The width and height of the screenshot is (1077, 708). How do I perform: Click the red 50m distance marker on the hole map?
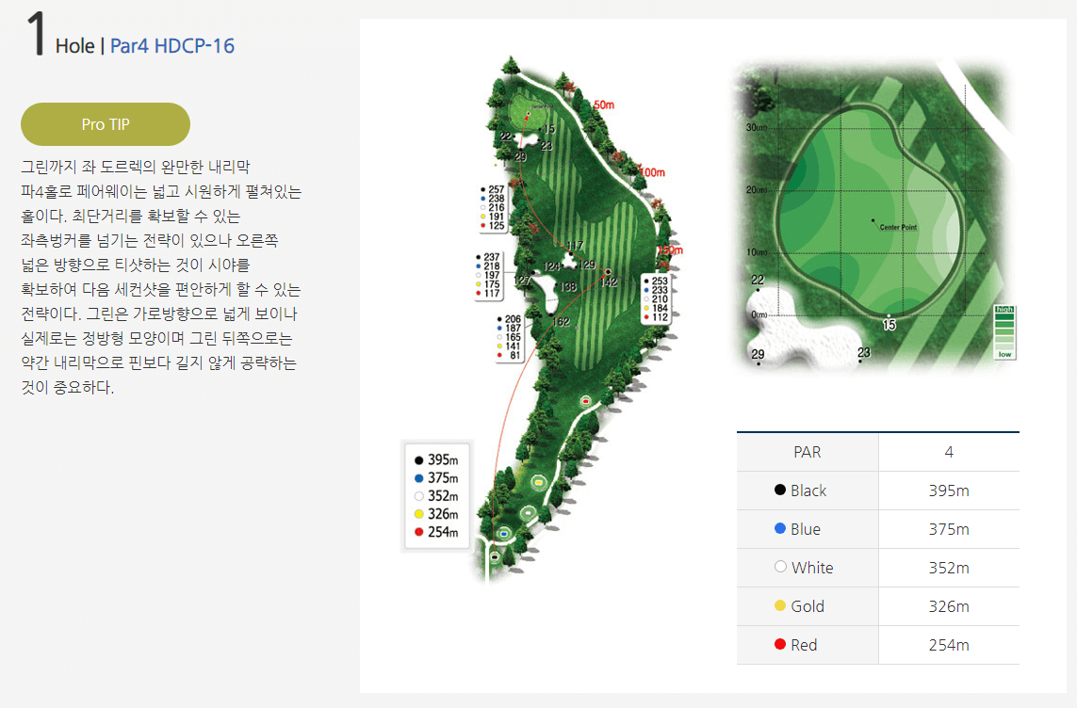coord(604,105)
